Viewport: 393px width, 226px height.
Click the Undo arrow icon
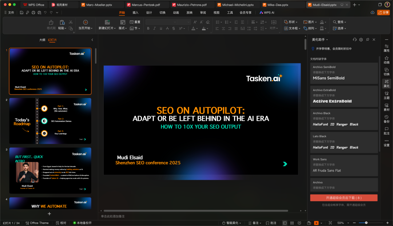coord(45,12)
